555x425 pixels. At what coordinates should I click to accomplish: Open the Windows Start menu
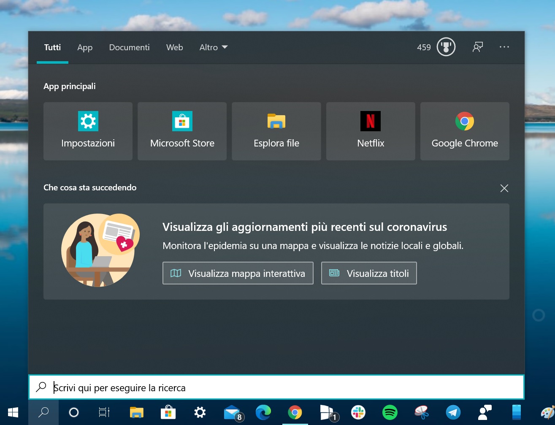point(13,412)
